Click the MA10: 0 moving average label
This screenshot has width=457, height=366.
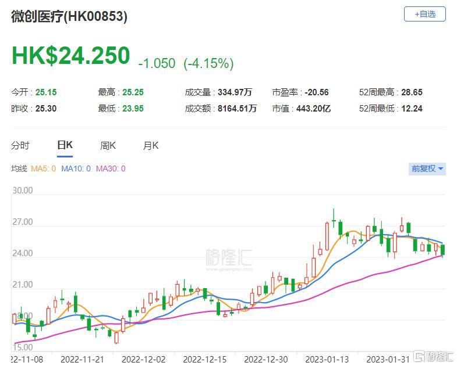tap(76, 168)
